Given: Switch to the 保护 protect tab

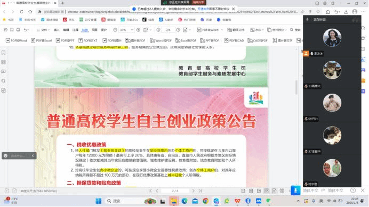Looking at the screenshot, I should pos(104,30).
